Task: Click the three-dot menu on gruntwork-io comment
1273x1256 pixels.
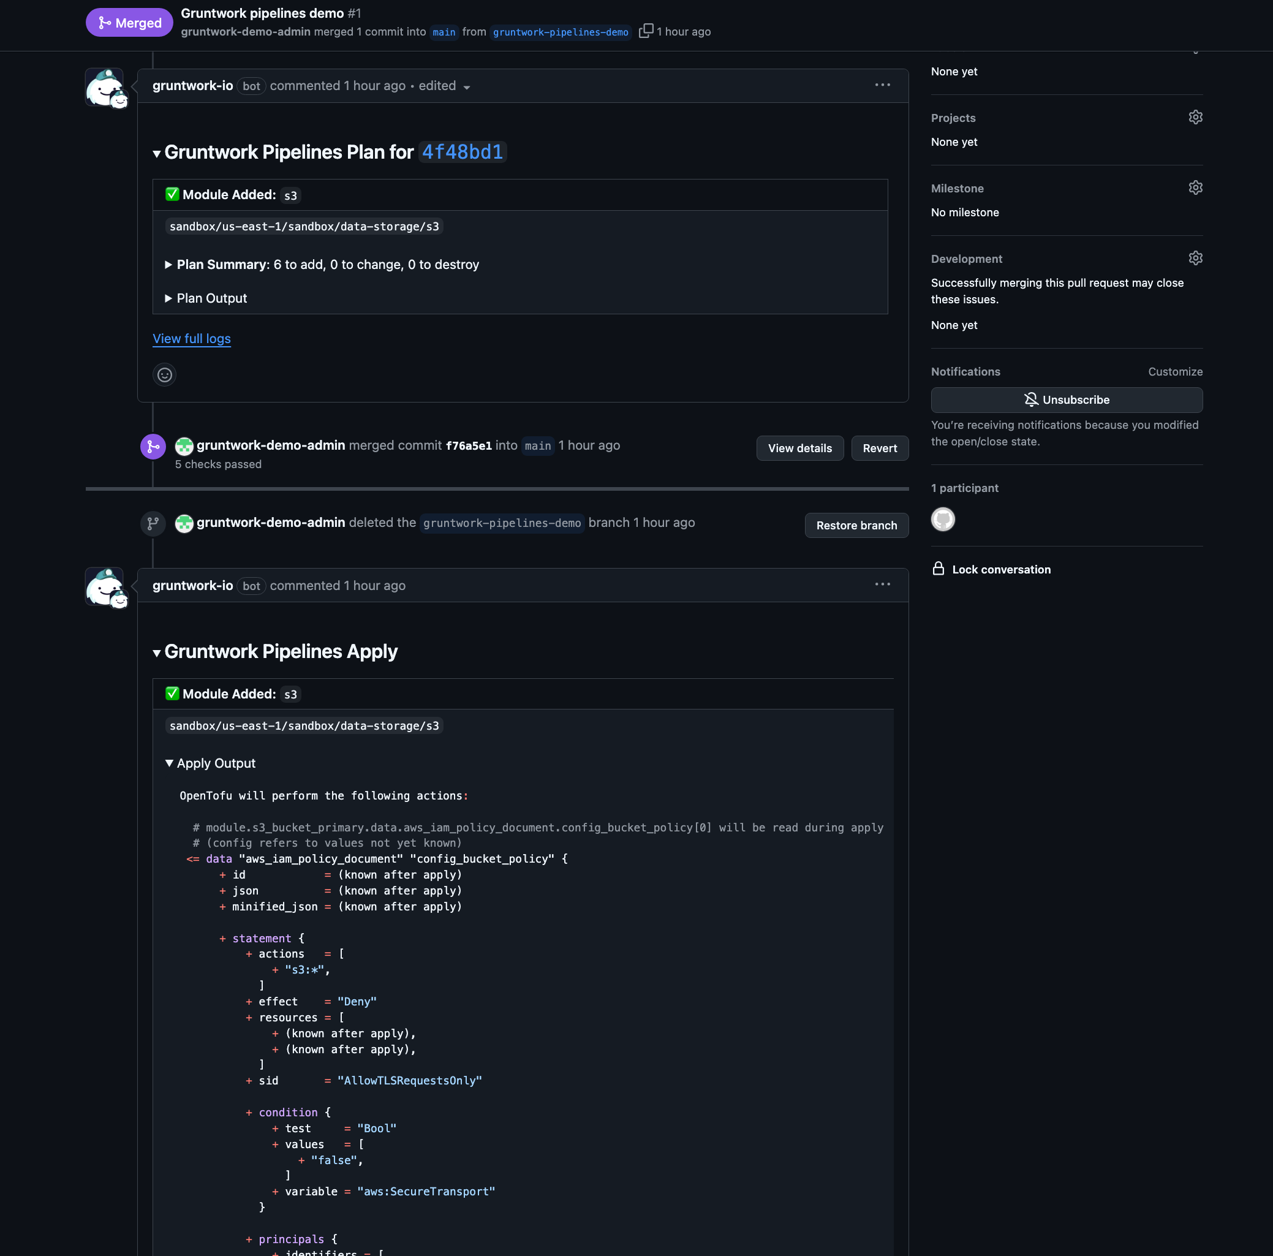Action: point(883,84)
